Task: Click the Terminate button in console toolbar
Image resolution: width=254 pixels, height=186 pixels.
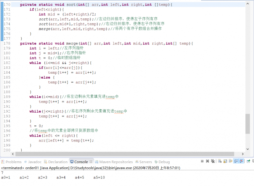Action: [x=202, y=161]
